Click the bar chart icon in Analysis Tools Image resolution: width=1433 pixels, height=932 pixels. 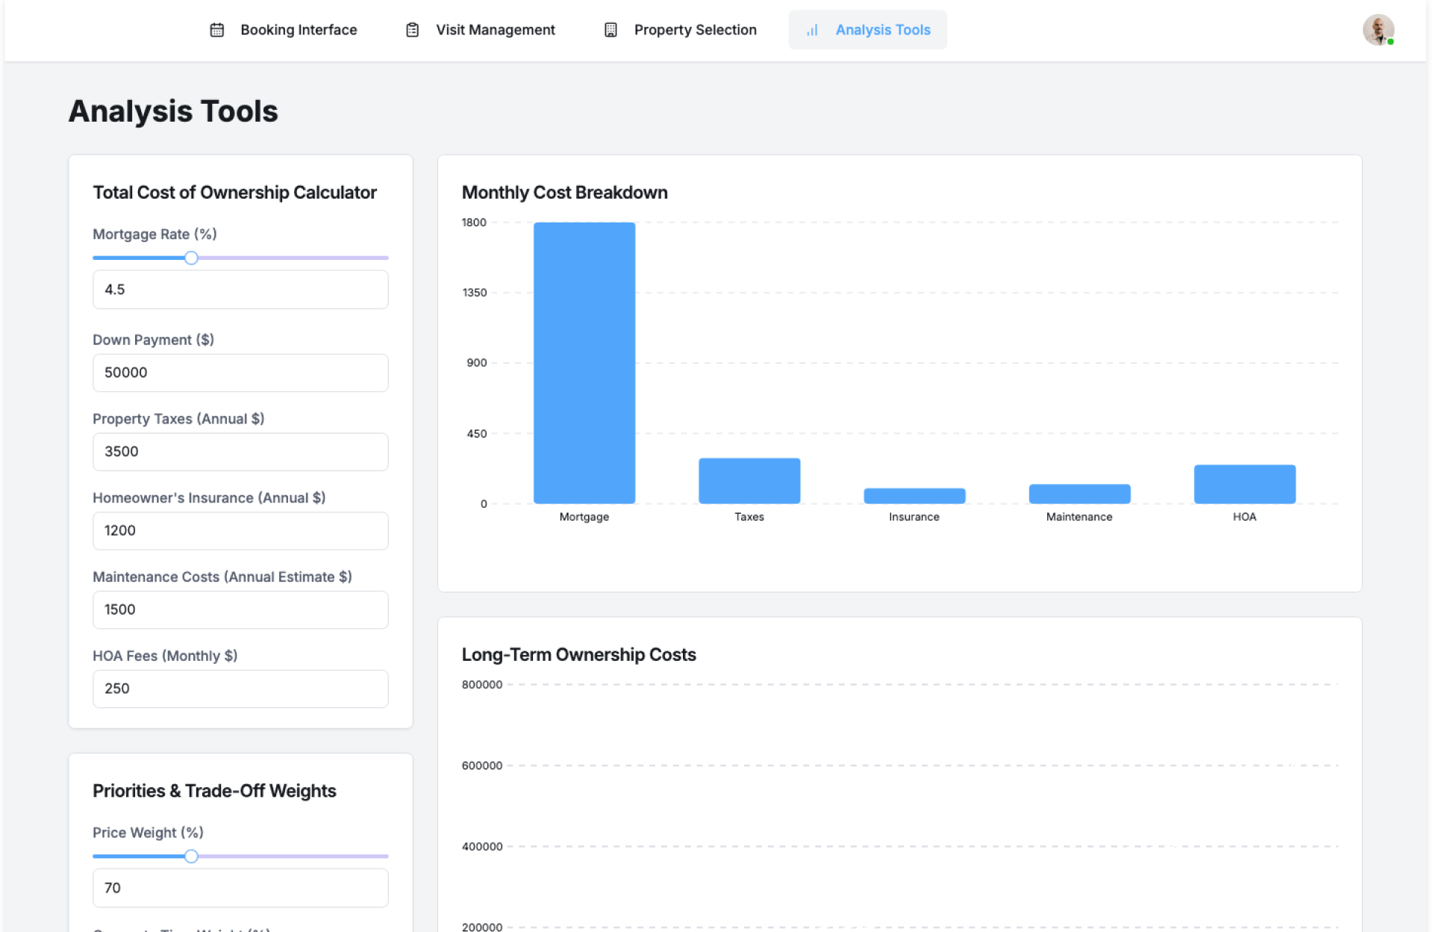click(x=812, y=30)
